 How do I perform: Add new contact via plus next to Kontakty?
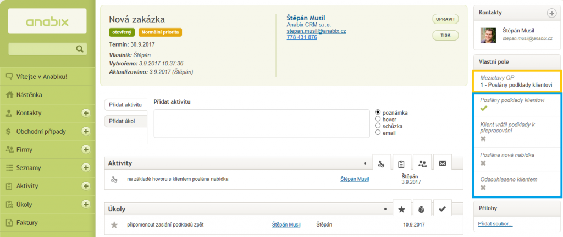click(85, 113)
